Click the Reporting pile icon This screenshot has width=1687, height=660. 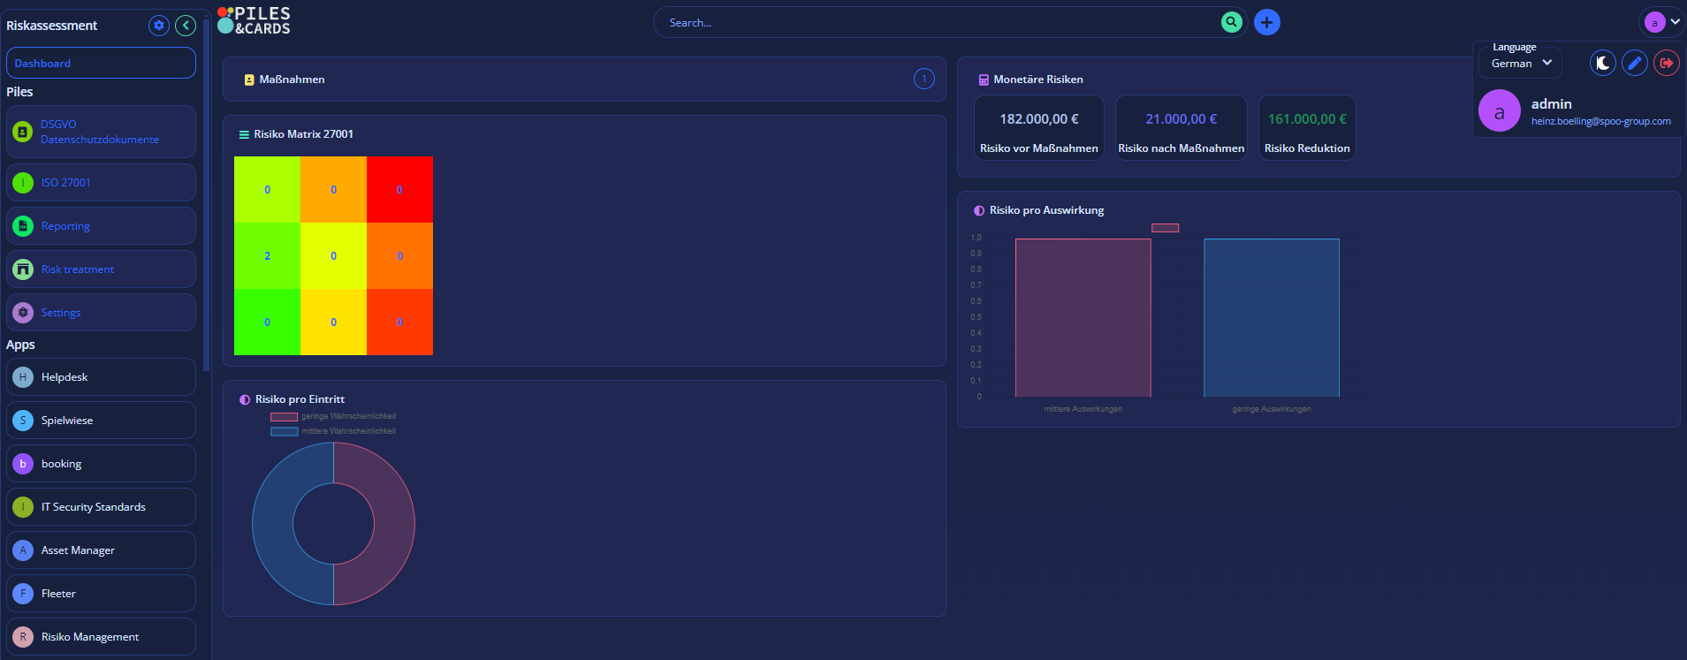pos(23,226)
